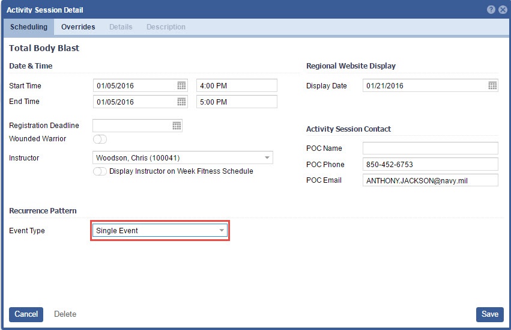Focus the POC Email text field
The width and height of the screenshot is (511, 330).
pyautogui.click(x=430, y=180)
